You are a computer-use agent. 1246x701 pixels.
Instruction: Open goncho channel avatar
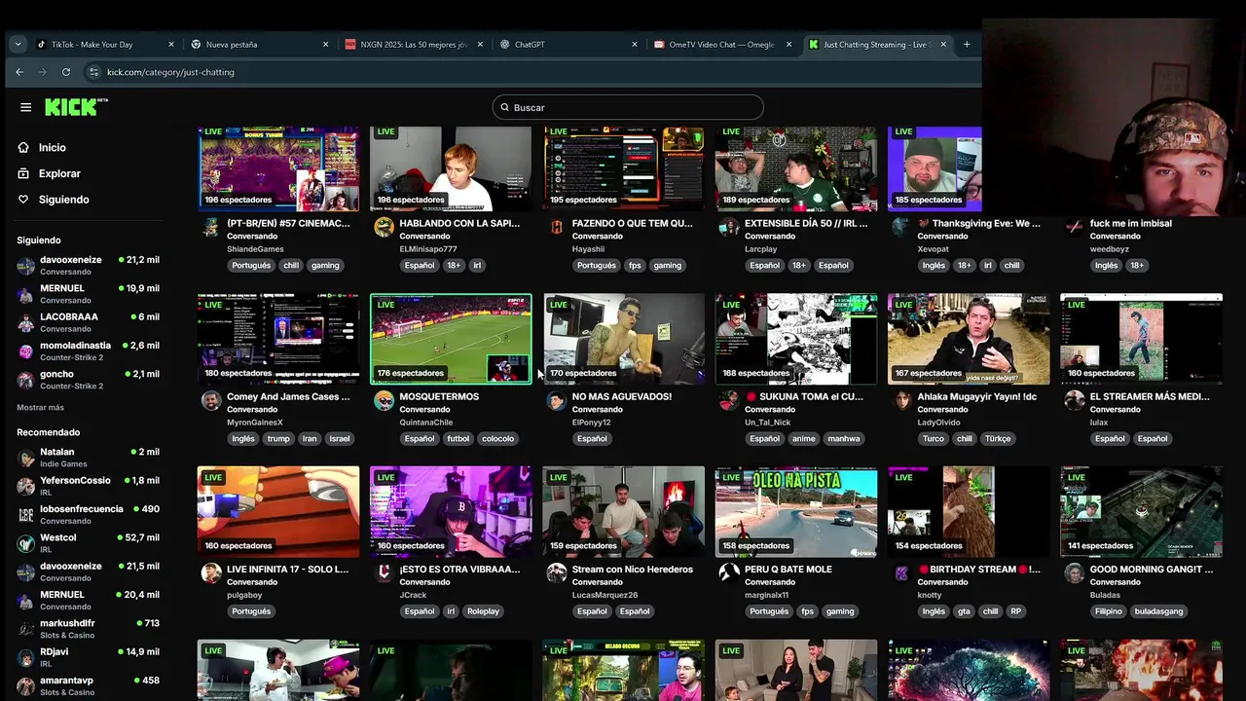pyautogui.click(x=26, y=380)
